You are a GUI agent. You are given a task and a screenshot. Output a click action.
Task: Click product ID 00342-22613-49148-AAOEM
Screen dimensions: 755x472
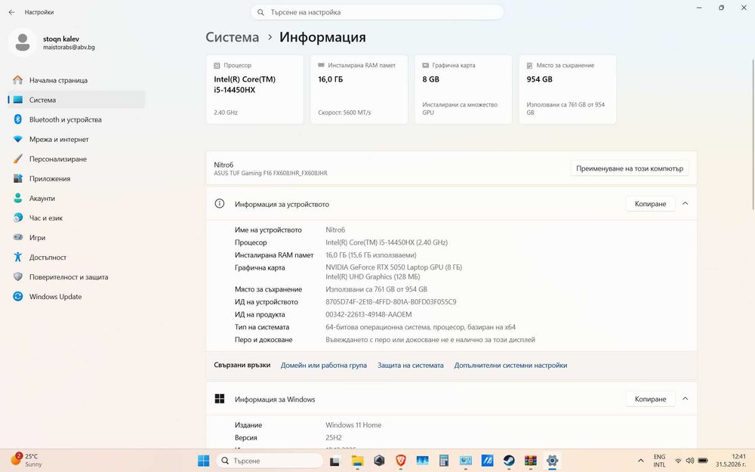click(x=369, y=314)
